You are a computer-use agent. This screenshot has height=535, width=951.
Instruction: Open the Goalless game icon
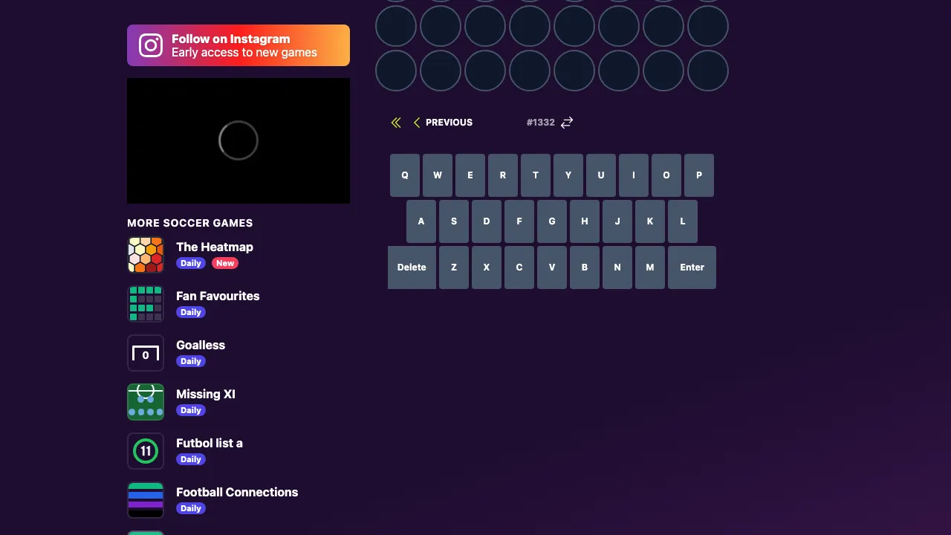pyautogui.click(x=146, y=353)
